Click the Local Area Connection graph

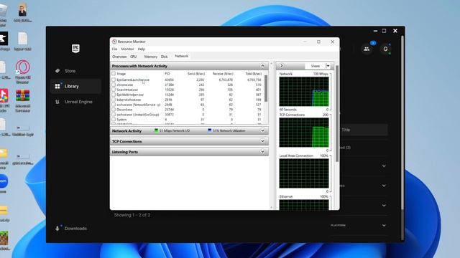tap(304, 173)
